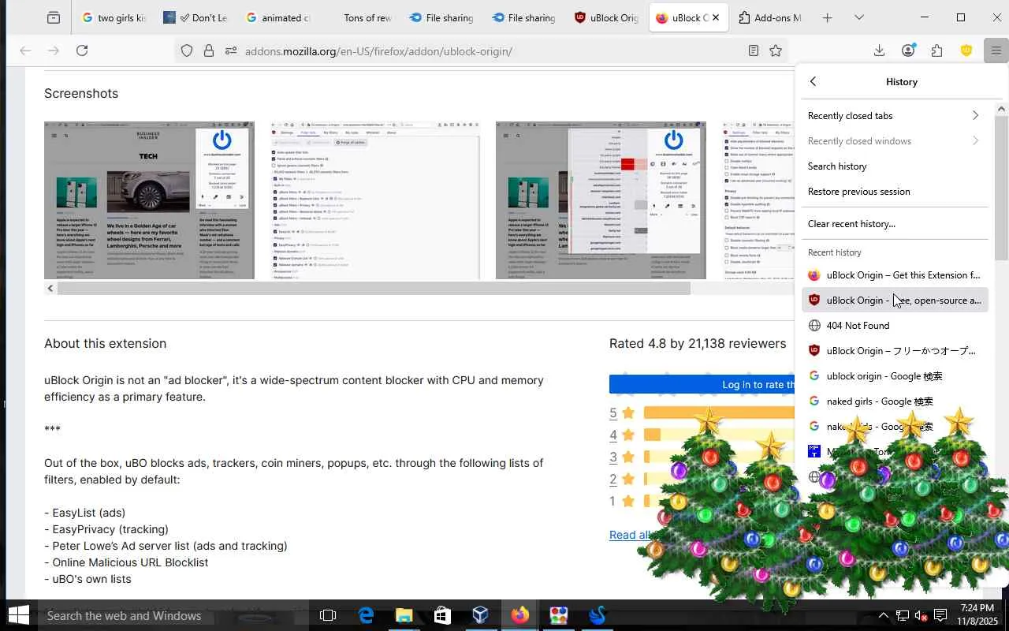The image size is (1009, 631).
Task: Show hidden system tray icons
Action: [x=884, y=615]
